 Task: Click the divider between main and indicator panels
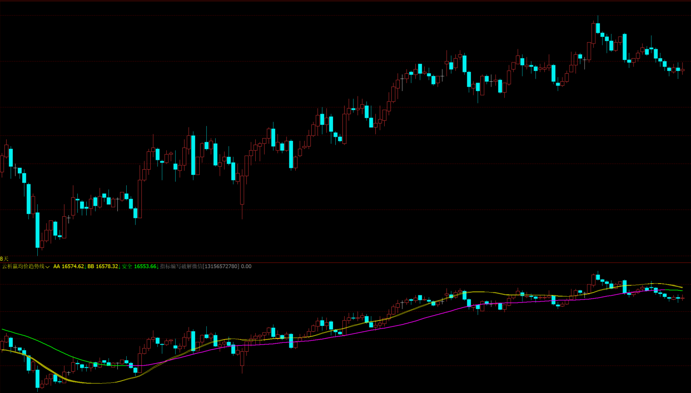click(345, 262)
